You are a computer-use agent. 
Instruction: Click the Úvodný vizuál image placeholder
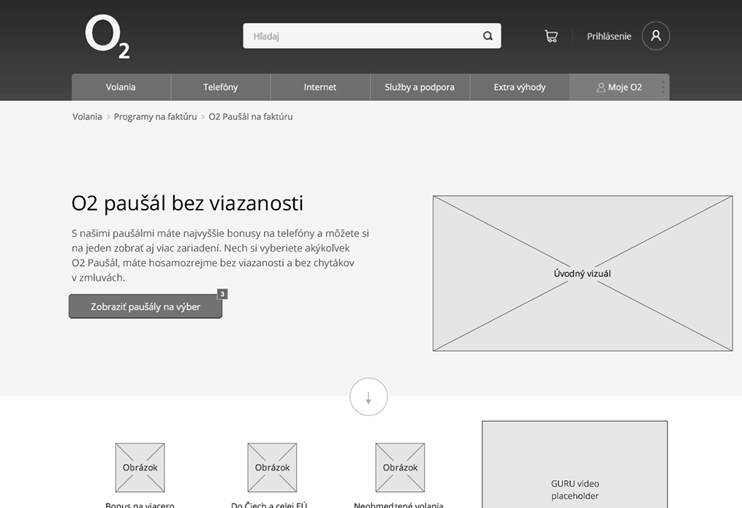pos(583,273)
